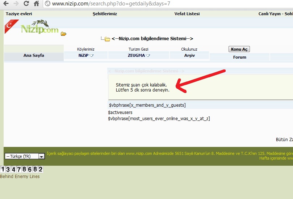This screenshot has height=199, width=293.
Task: Click the open folder icon beside logo
Action: pyautogui.click(x=63, y=34)
